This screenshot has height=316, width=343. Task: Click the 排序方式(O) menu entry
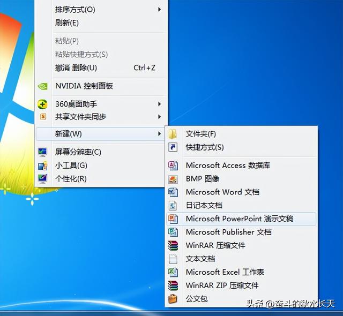pyautogui.click(x=75, y=10)
